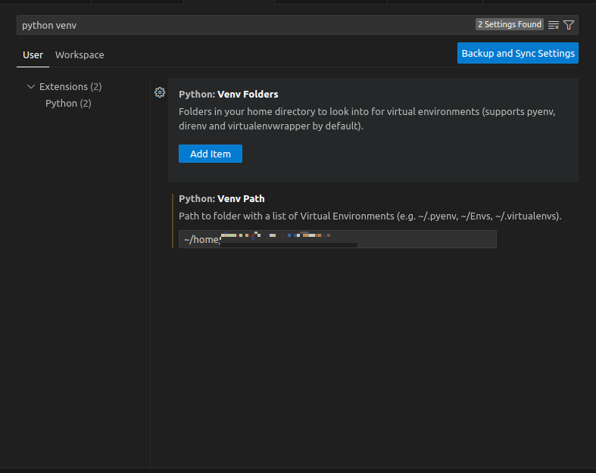The width and height of the screenshot is (596, 473).
Task: Clear the settings search input icon
Action: 553,25
